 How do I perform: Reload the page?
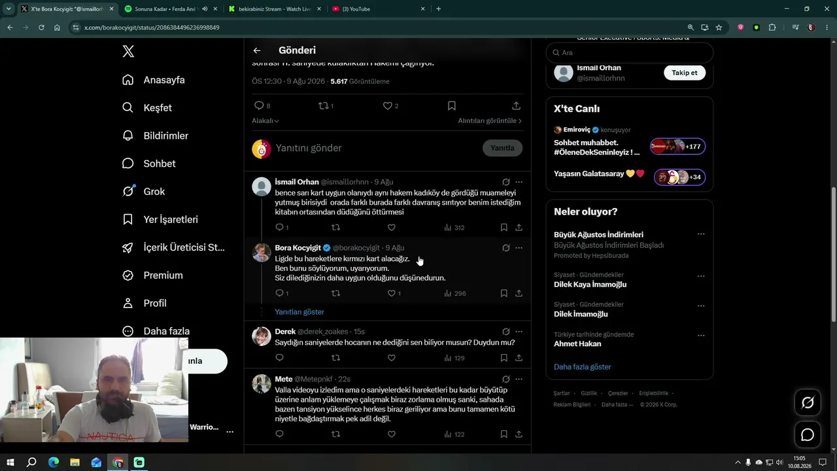click(41, 27)
